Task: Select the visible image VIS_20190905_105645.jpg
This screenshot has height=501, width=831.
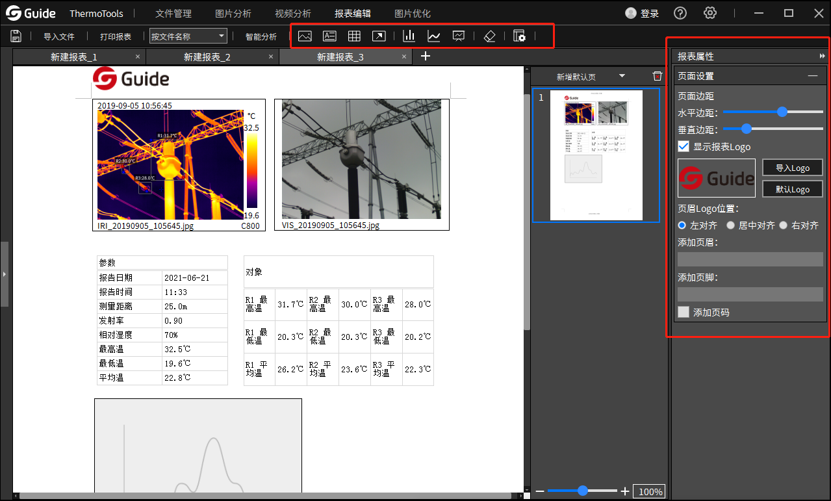Action: [362, 164]
